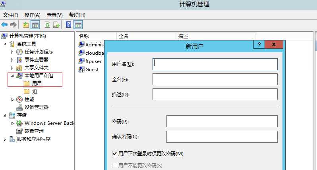
Task: Click the 共享文件夹 icon
Action: pos(19,68)
